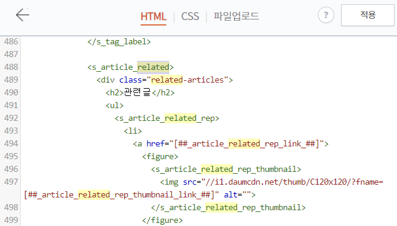The height and width of the screenshot is (226, 397).
Task: Click the </figure> closing tag
Action: [x=163, y=221]
